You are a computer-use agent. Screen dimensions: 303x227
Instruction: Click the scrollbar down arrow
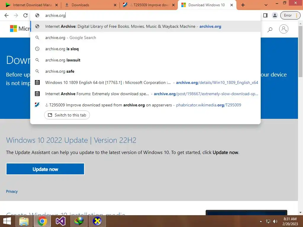pyautogui.click(x=300, y=213)
